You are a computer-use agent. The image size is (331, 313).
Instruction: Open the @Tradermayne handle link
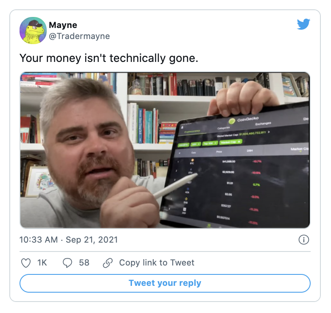[x=79, y=36]
